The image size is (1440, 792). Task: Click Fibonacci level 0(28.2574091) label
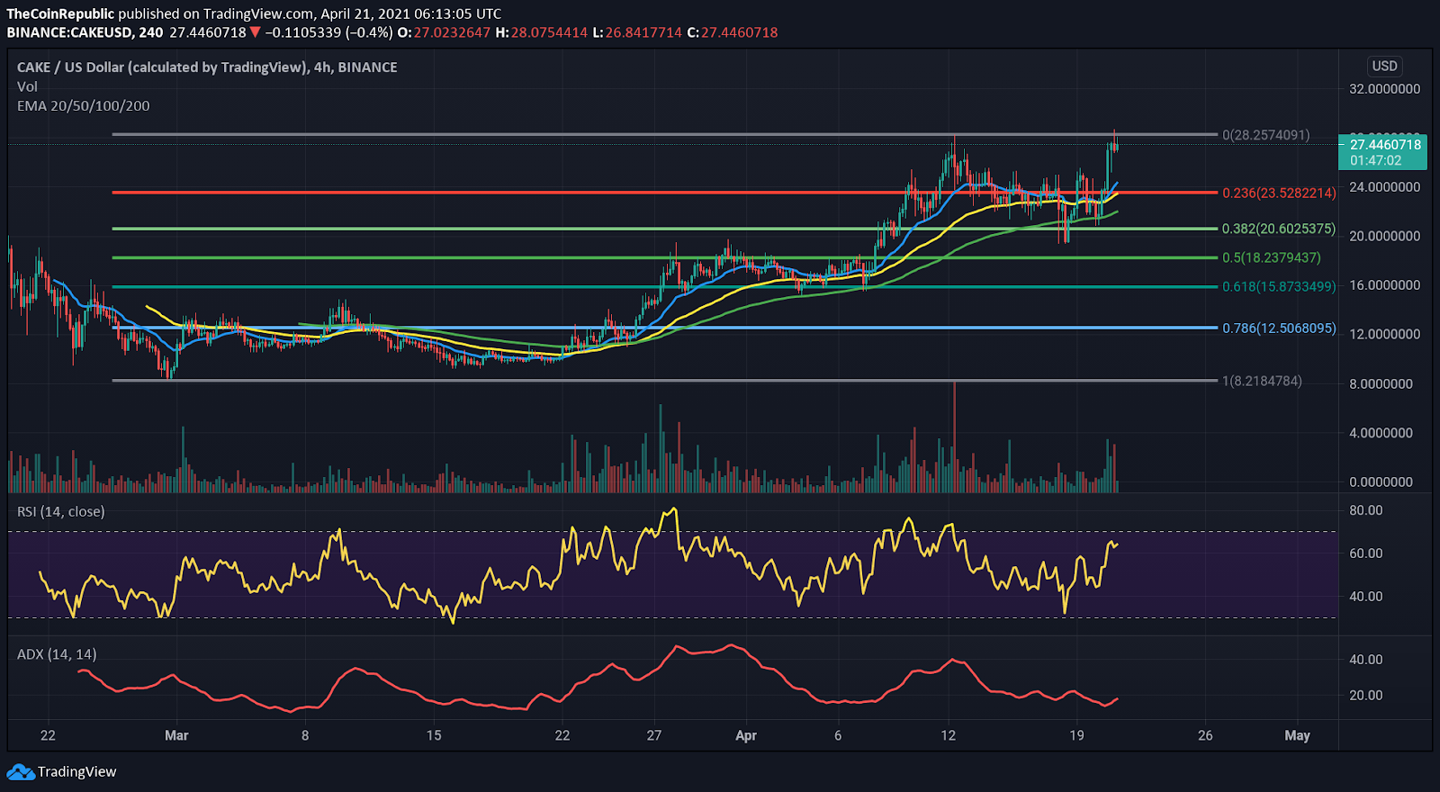pyautogui.click(x=1265, y=135)
